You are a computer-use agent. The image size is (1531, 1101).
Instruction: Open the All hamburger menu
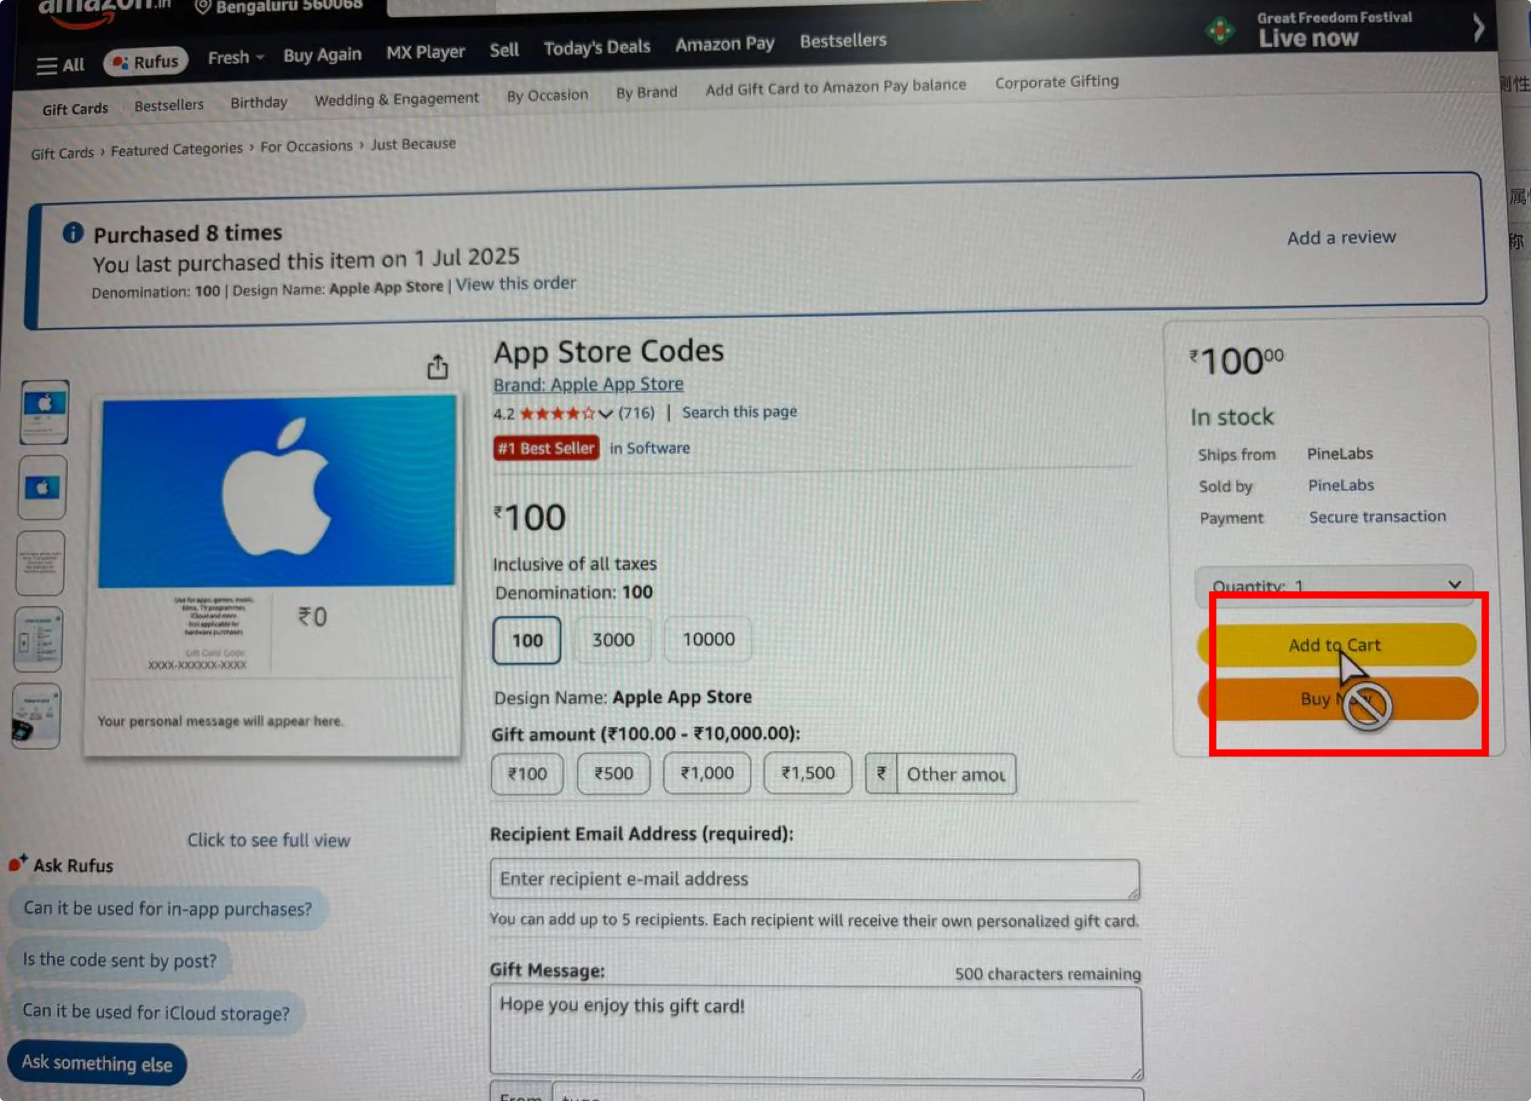pyautogui.click(x=59, y=65)
